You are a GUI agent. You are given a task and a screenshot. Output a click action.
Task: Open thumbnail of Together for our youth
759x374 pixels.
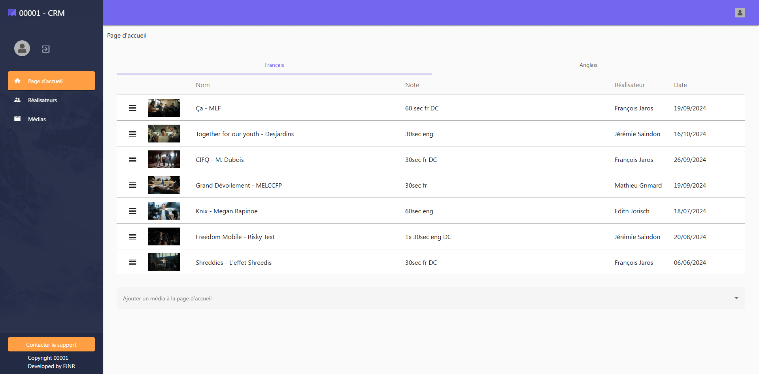coord(164,134)
